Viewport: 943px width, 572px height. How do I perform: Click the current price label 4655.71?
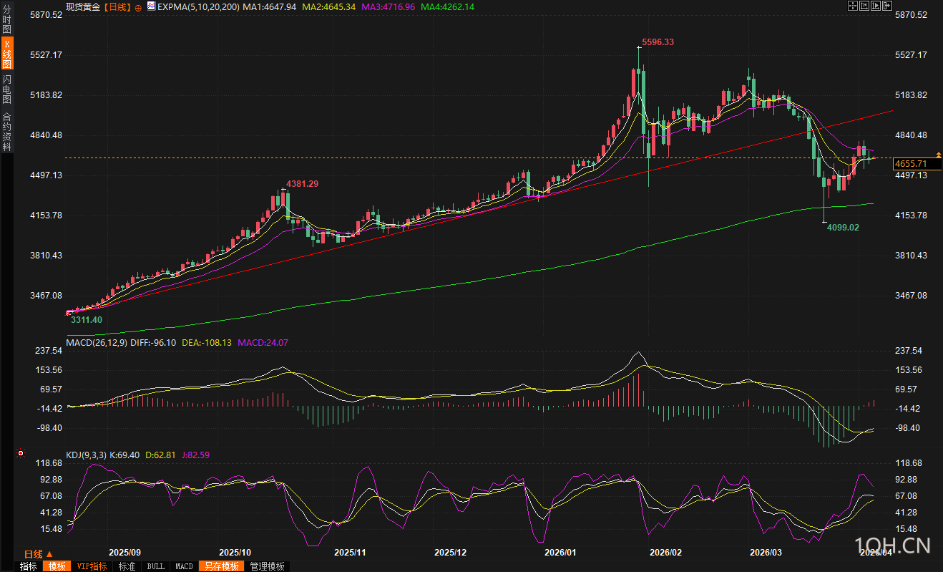(x=909, y=164)
